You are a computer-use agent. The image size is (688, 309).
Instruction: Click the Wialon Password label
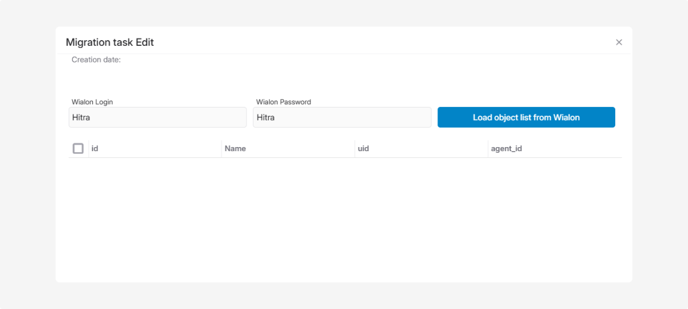click(x=283, y=102)
